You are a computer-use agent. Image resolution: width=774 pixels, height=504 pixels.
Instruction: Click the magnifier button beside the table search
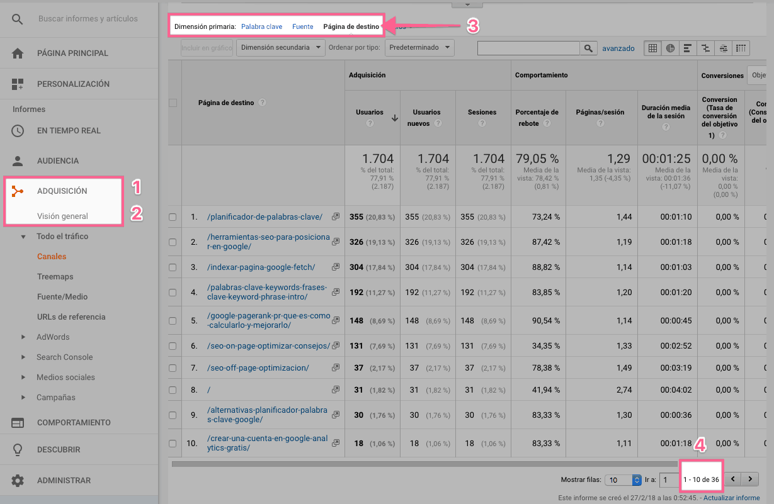tap(588, 48)
